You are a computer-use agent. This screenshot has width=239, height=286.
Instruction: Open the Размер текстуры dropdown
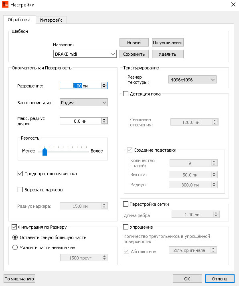pos(192,79)
